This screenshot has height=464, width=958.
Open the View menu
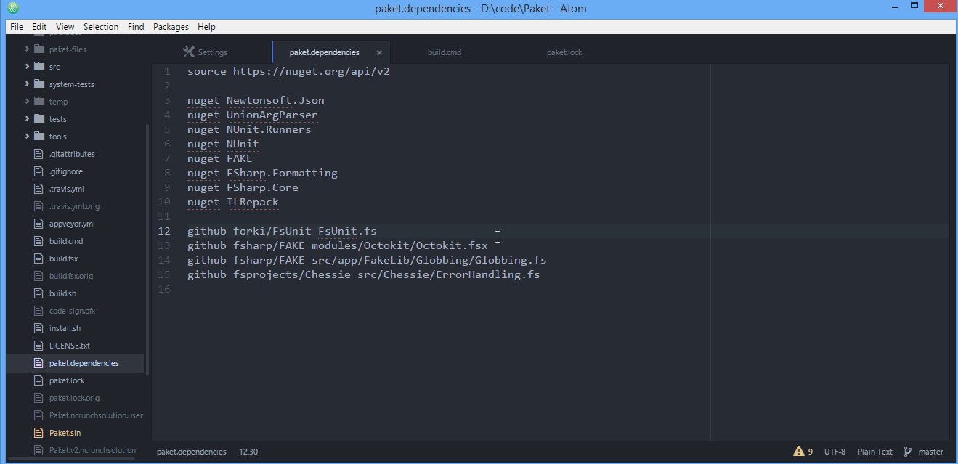coord(65,27)
